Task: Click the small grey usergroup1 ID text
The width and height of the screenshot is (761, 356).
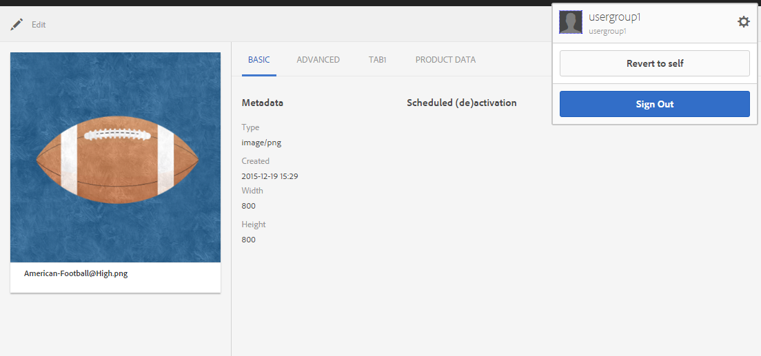Action: pyautogui.click(x=607, y=32)
